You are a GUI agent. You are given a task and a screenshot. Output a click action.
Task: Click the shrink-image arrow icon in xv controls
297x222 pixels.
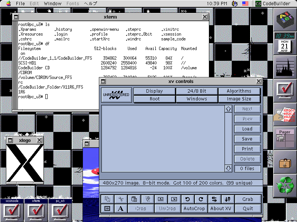161,199
